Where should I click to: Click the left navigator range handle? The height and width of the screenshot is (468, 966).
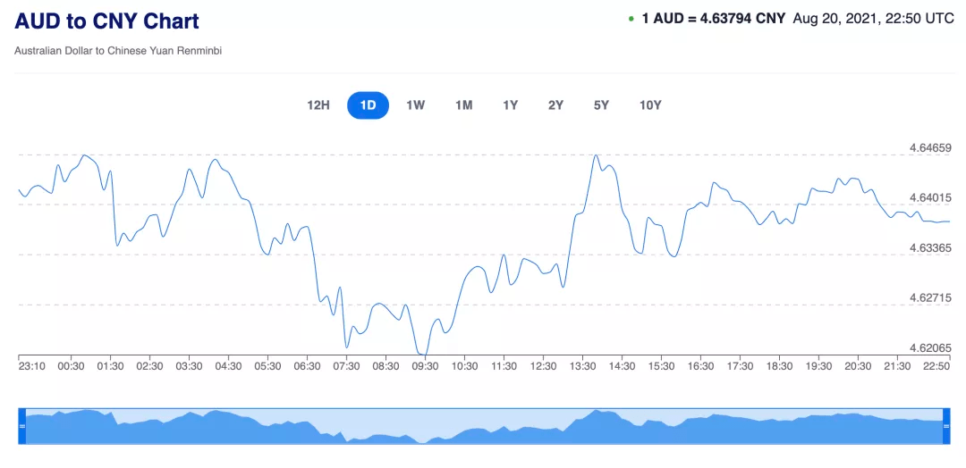(x=22, y=427)
